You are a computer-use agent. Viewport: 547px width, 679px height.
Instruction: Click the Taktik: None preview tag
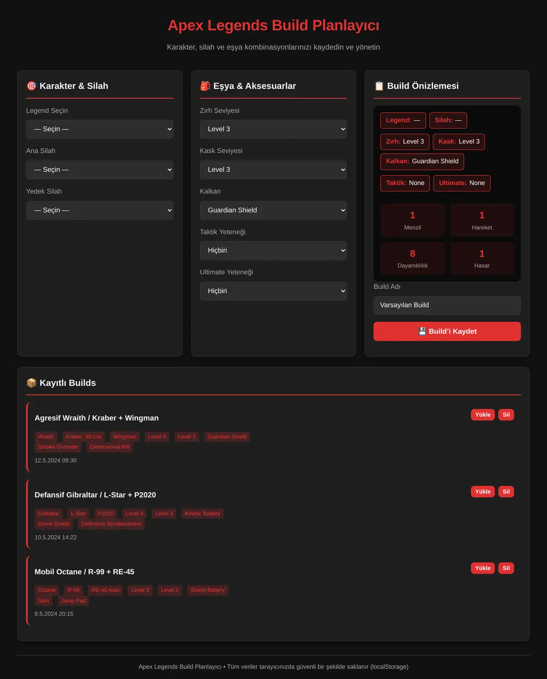pos(405,183)
